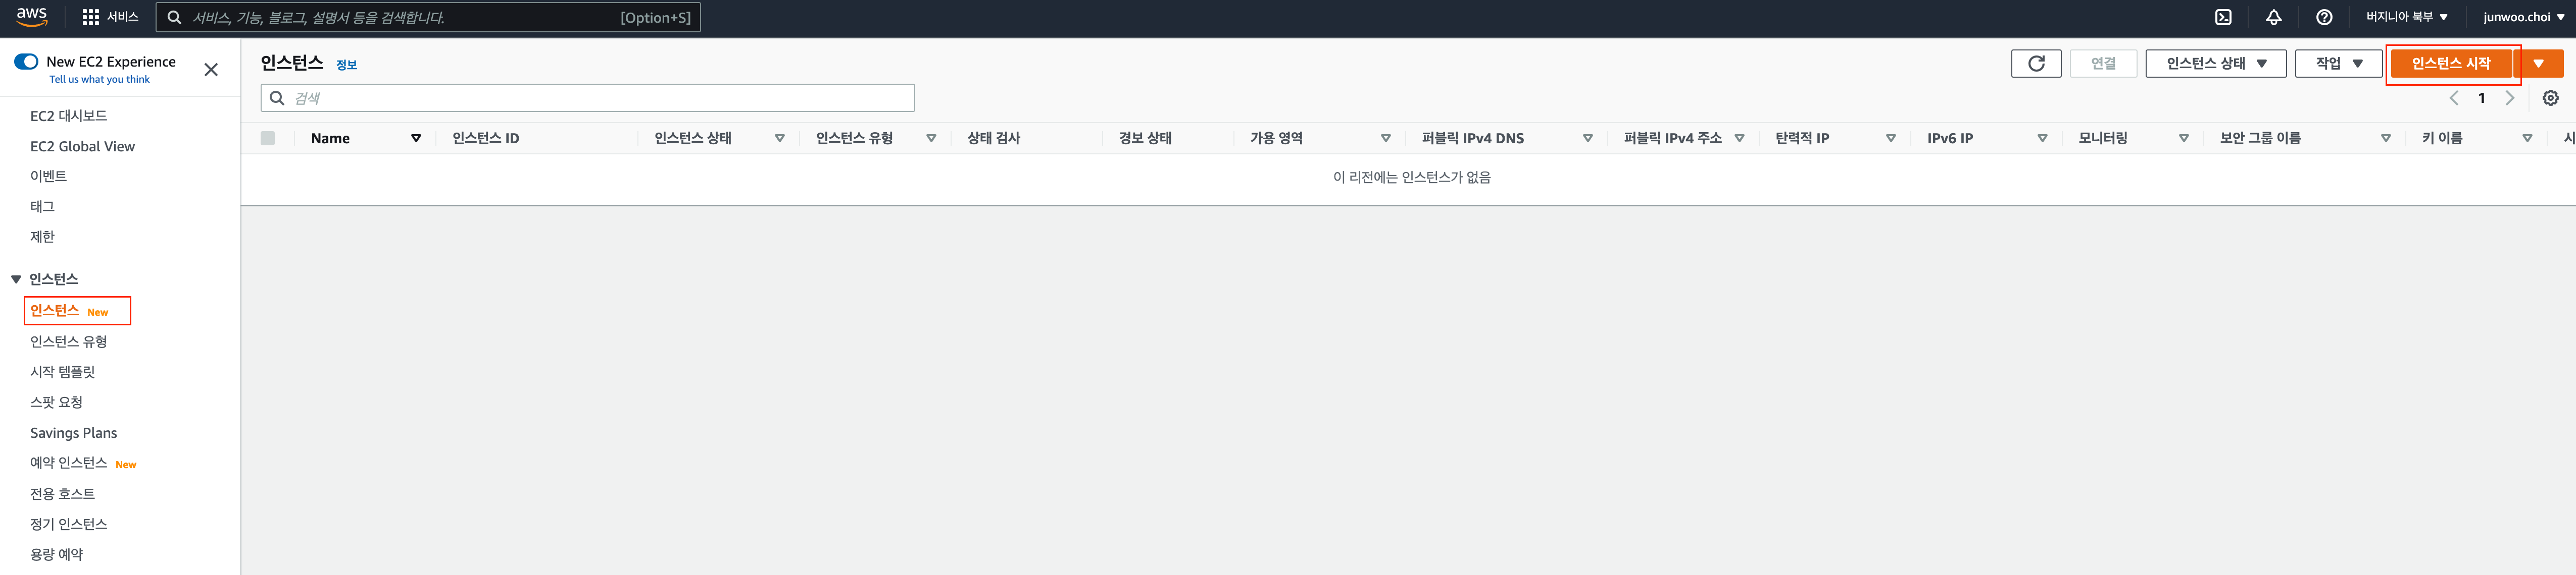Click the instance 검색 filter field

[588, 98]
